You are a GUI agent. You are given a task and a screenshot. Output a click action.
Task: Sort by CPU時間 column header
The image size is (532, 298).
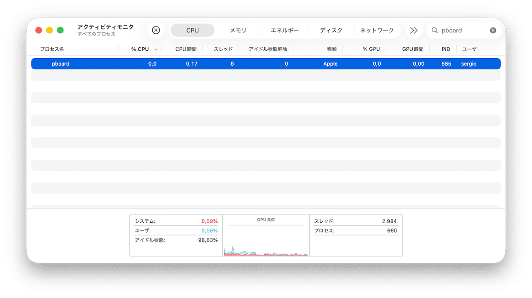click(185, 49)
